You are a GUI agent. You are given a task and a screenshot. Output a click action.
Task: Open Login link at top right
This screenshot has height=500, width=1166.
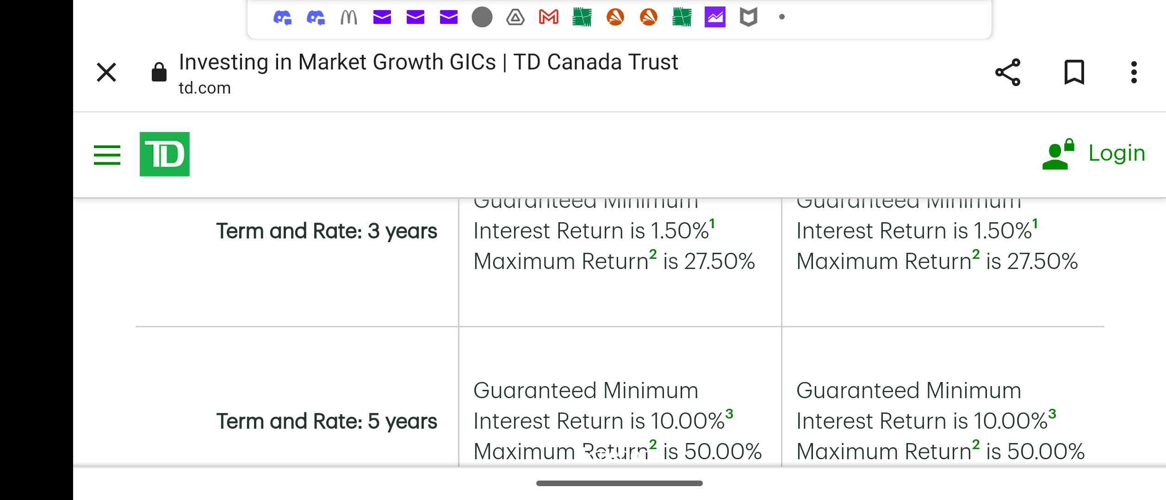point(1116,153)
